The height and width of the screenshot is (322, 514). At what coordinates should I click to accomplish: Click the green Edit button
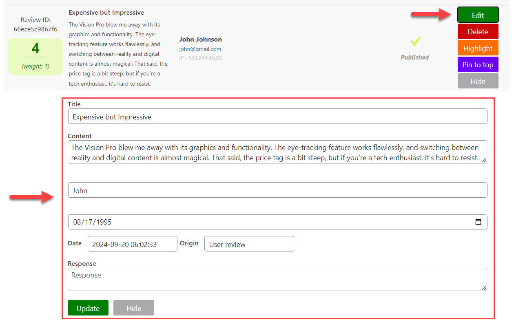click(478, 15)
